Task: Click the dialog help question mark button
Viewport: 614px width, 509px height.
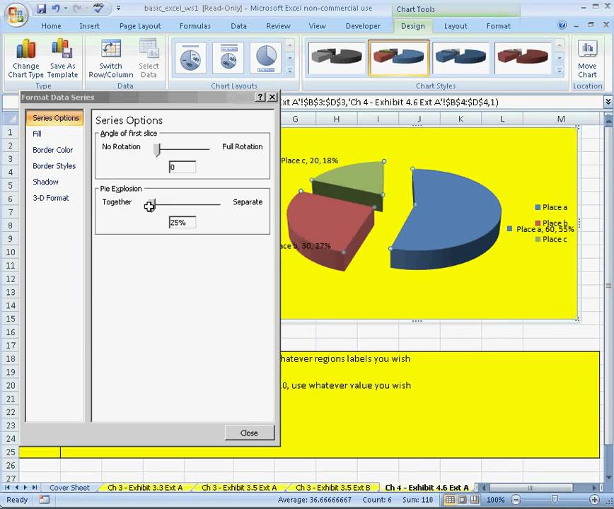Action: (x=260, y=97)
